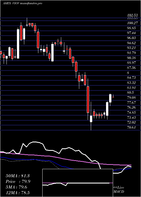Click the 77.67 price axis label
This screenshot has width=141, height=197.
coord(132,102)
